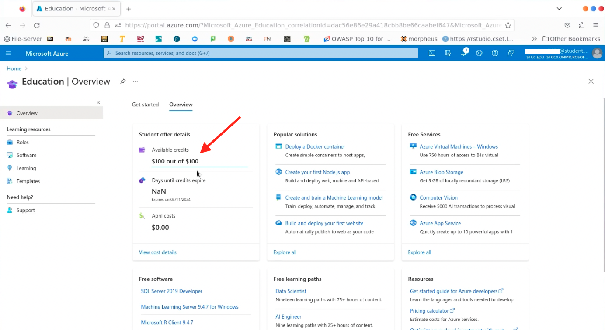This screenshot has height=330, width=605.
Task: Click the Azure search resources box
Action: point(261,53)
